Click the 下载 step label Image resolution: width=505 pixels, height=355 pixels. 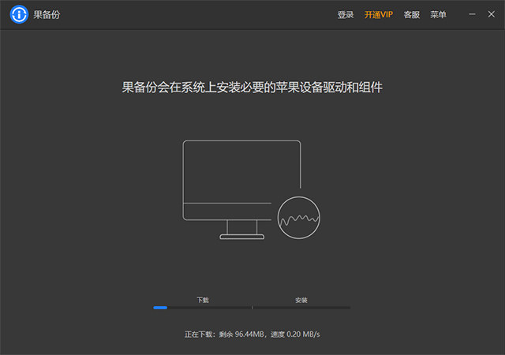pos(203,301)
